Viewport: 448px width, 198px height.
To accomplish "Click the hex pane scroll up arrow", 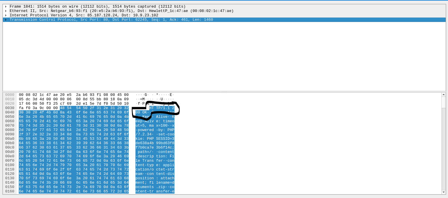I will [444, 94].
